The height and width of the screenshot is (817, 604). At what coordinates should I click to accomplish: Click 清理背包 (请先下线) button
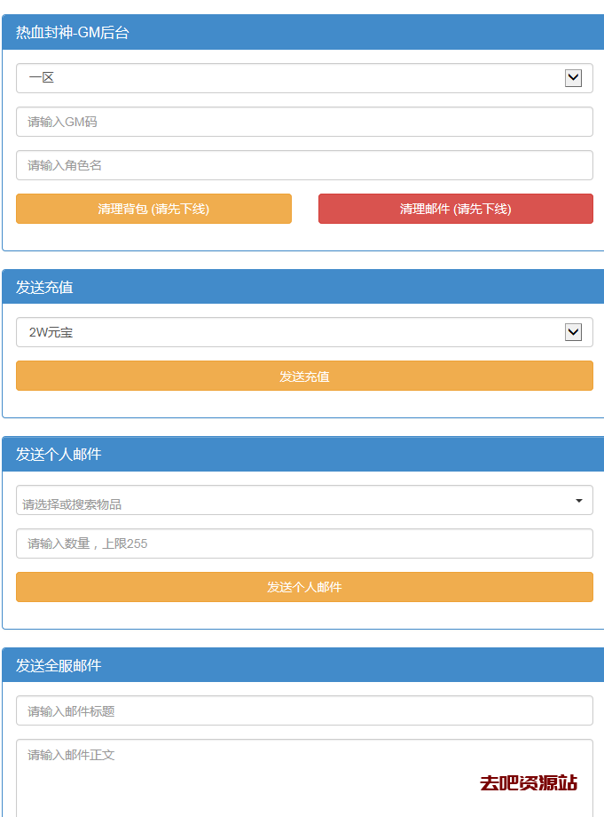click(x=153, y=209)
